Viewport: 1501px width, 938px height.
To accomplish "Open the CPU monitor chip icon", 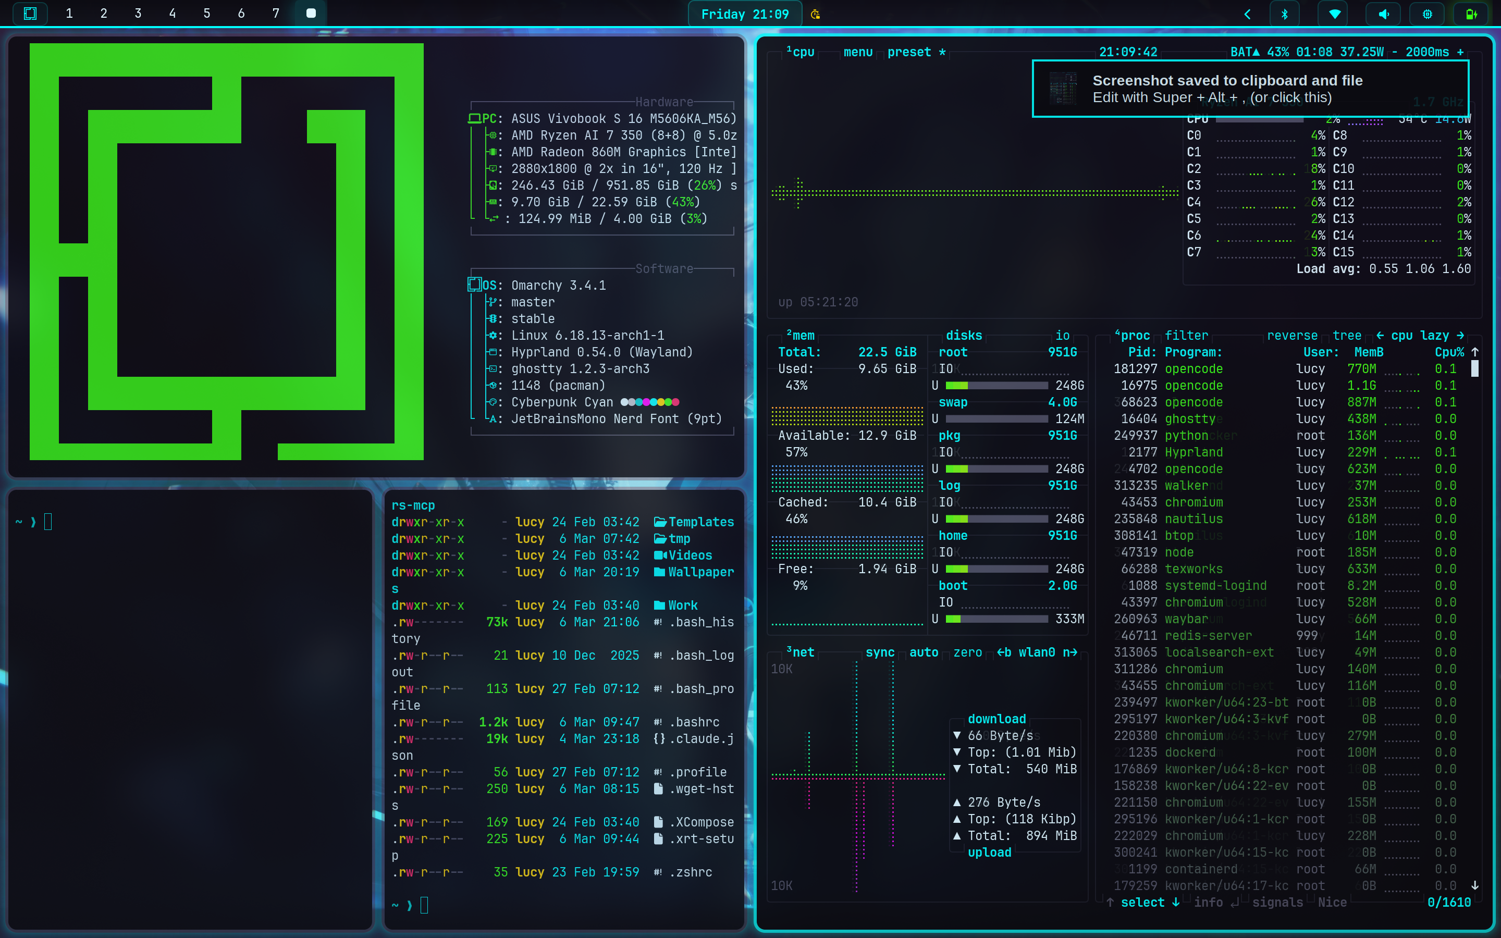I will click(1427, 14).
